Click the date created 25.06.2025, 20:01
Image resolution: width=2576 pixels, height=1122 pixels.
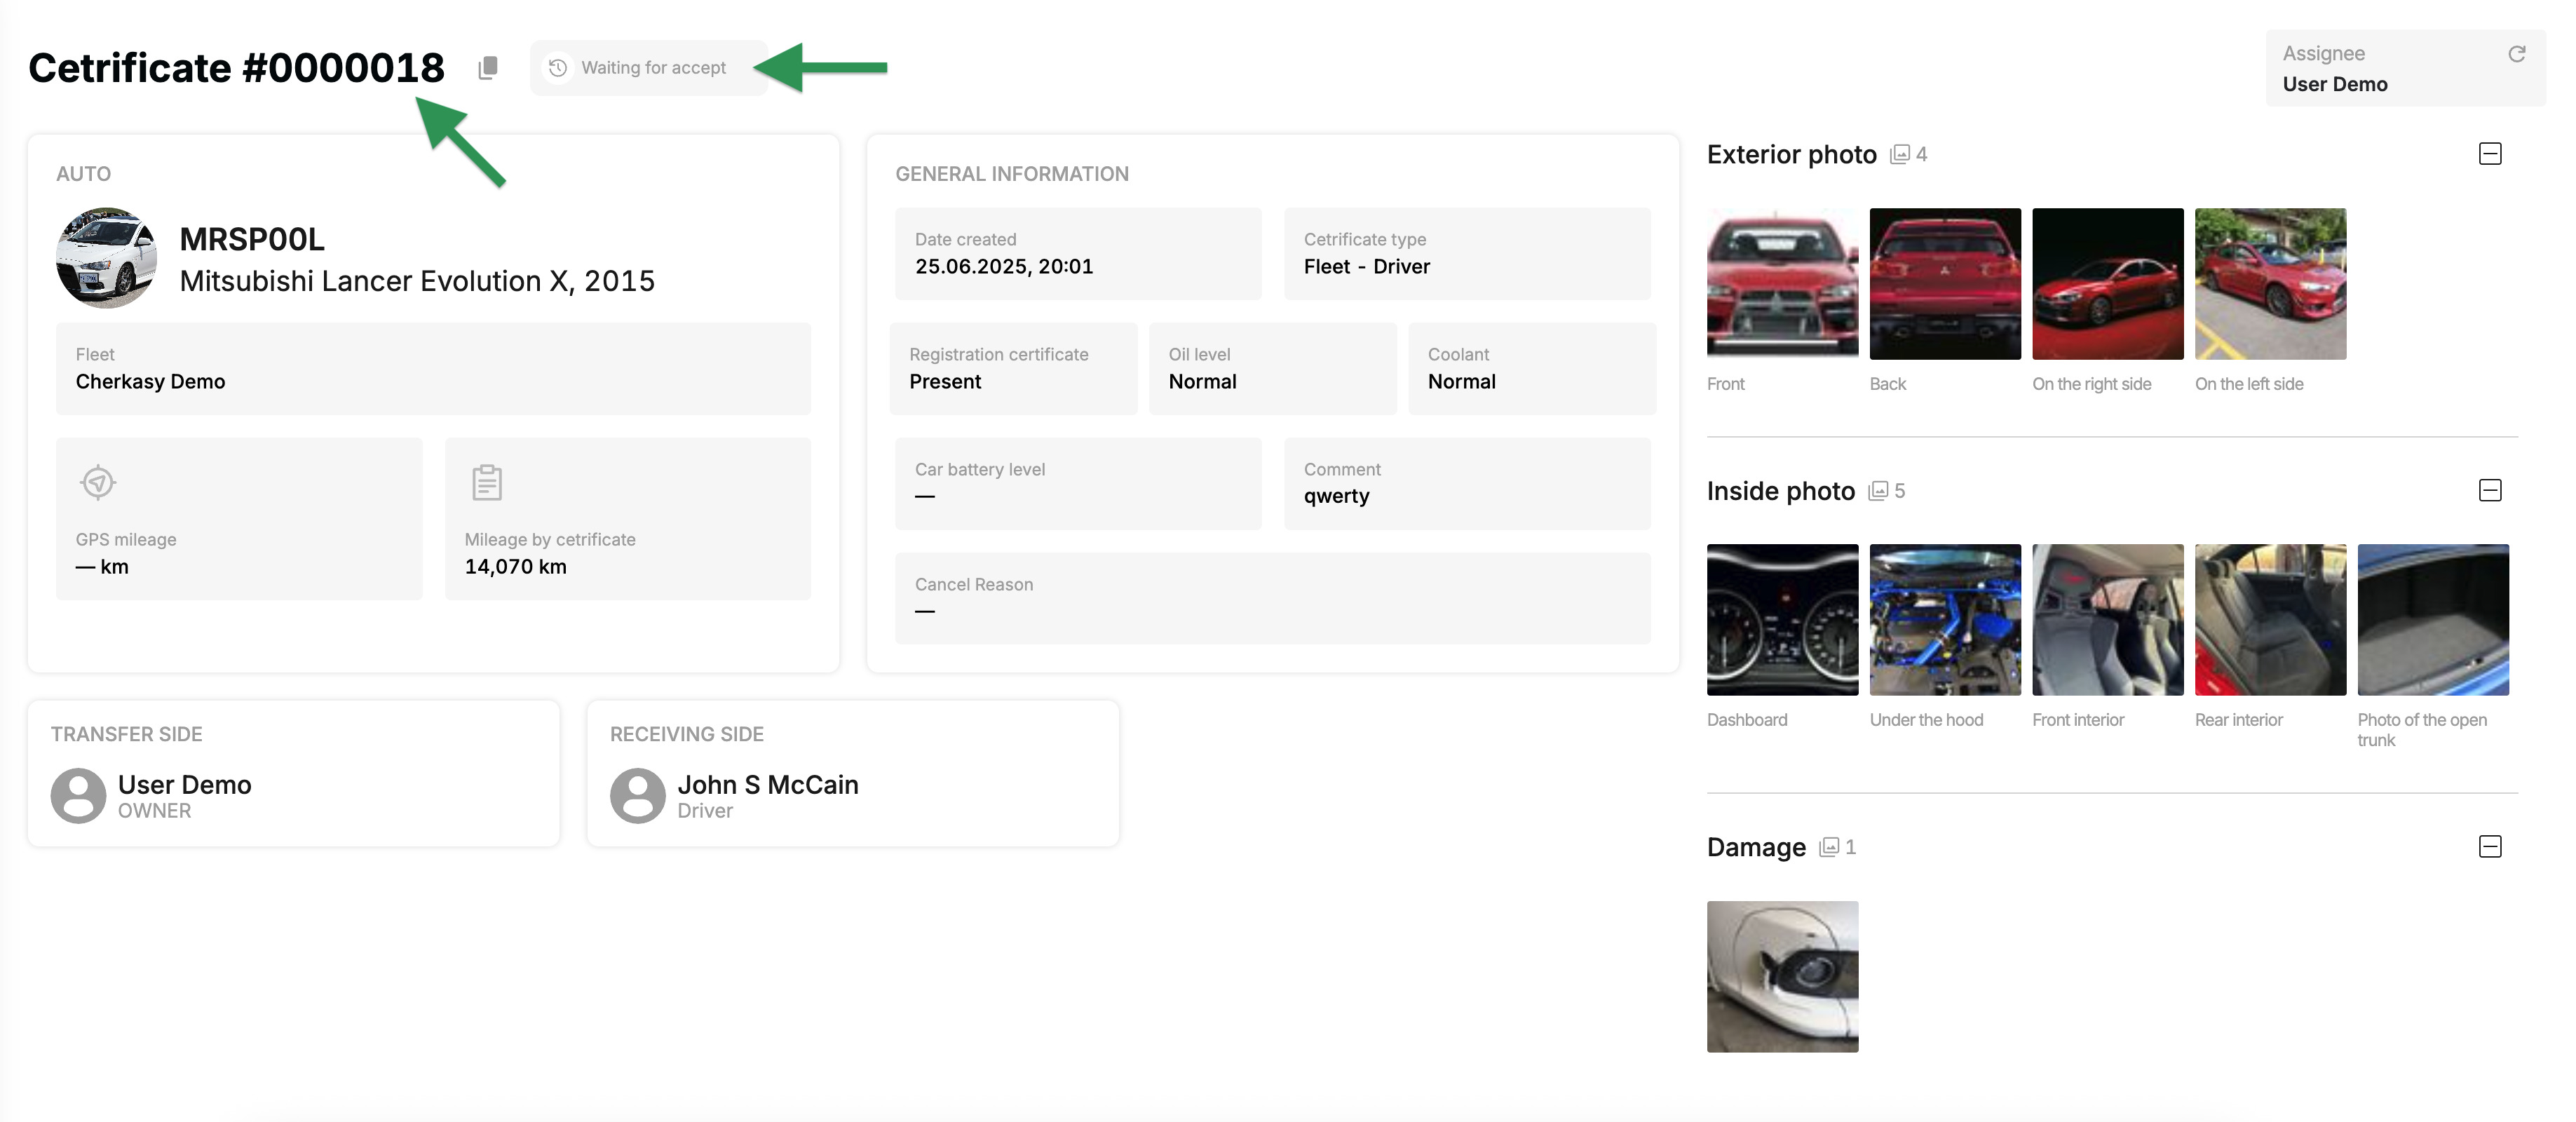1004,267
